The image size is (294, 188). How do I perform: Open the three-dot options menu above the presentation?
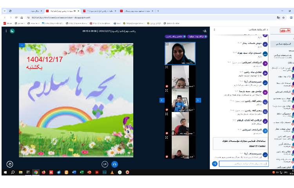6,31
